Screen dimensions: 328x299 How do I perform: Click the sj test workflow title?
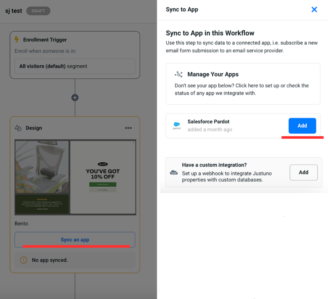point(14,11)
